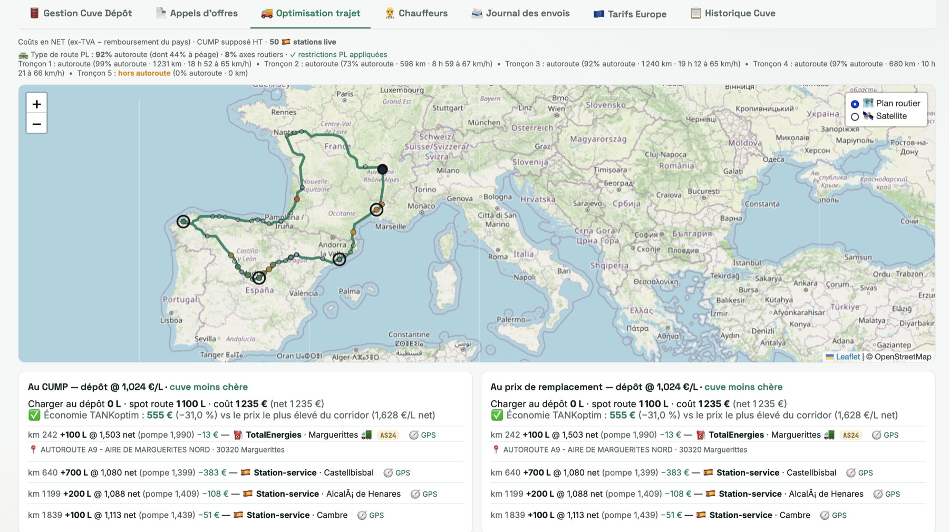Screen dimensions: 949x532
Task: Click the circled stop marker near Andorra coast
Action: pos(340,259)
